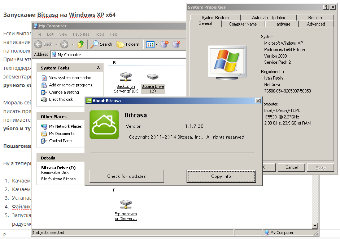The image size is (340, 239).
Task: Click the Change a setting link
Action: [x=64, y=93]
